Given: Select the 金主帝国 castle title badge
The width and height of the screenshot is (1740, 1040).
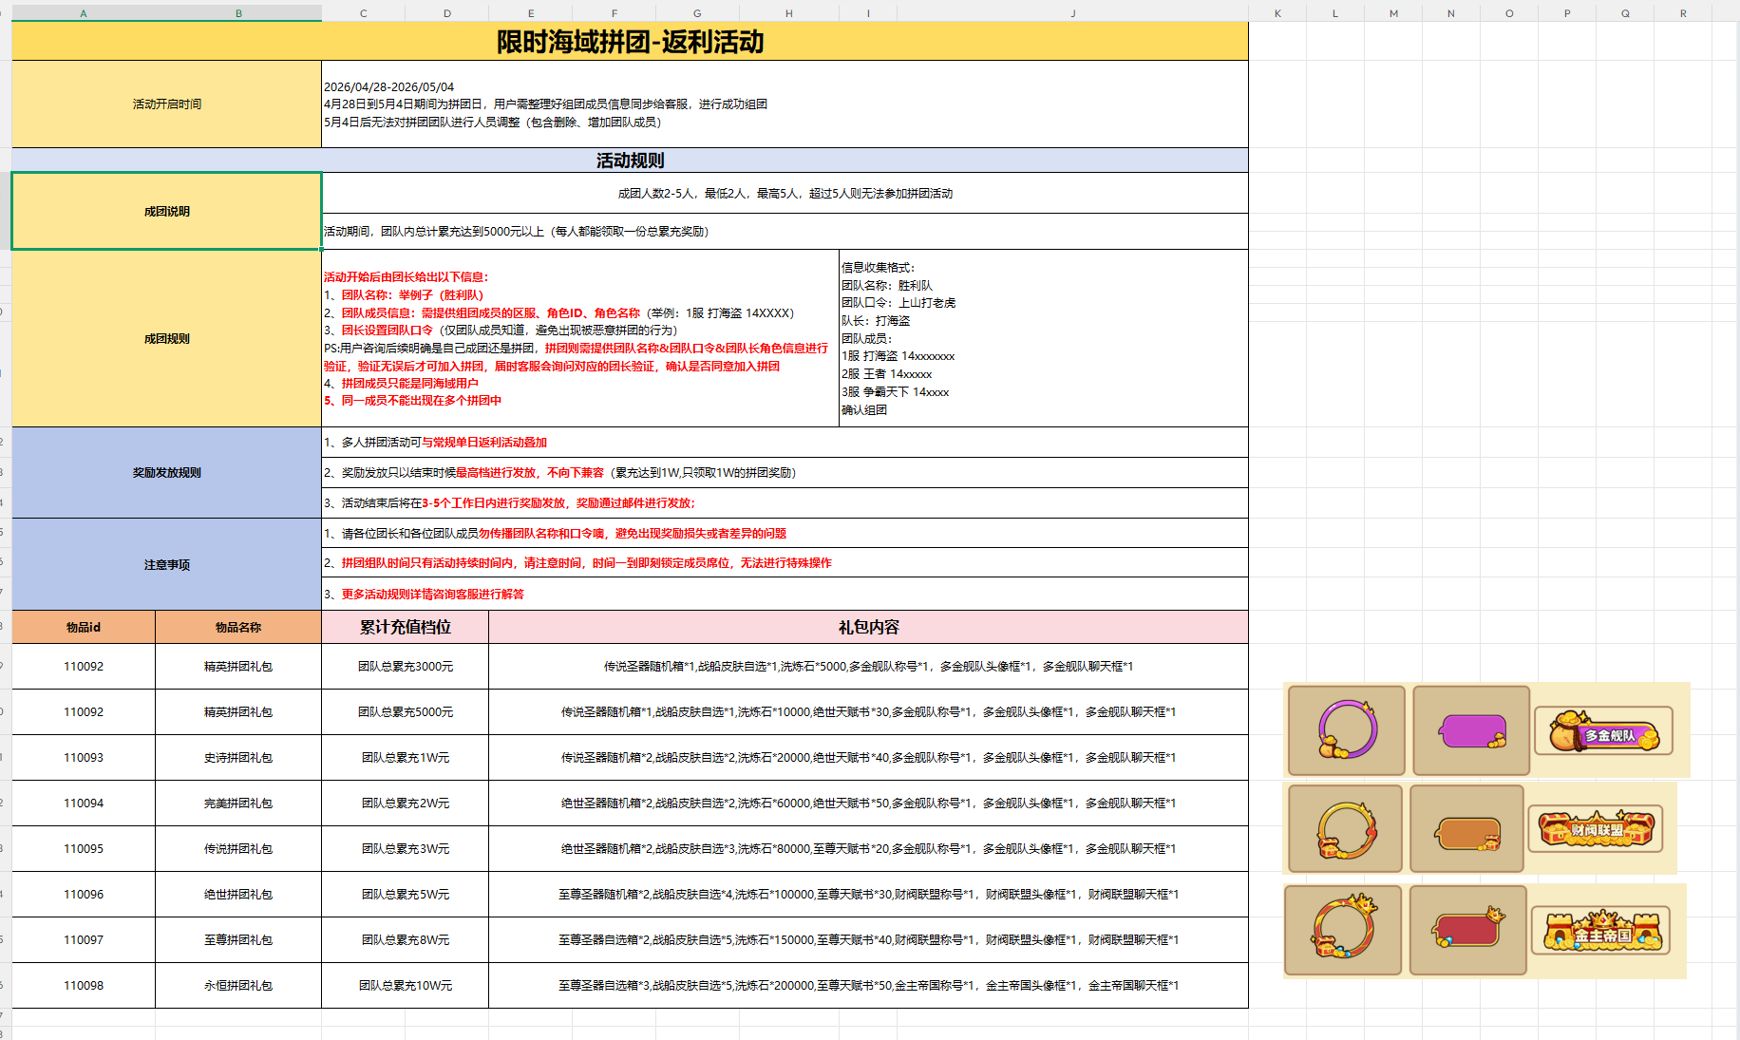Looking at the screenshot, I should click(x=1601, y=931).
